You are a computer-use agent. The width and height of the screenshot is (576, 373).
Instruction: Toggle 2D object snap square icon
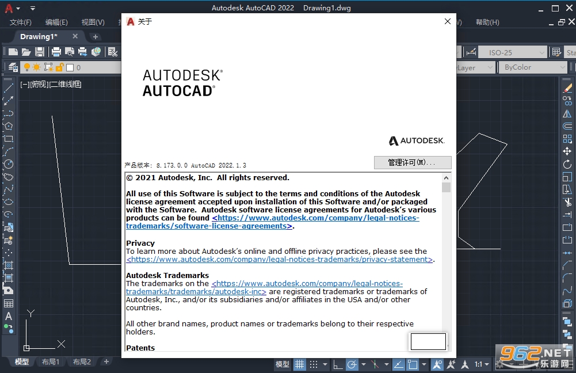[x=413, y=364]
